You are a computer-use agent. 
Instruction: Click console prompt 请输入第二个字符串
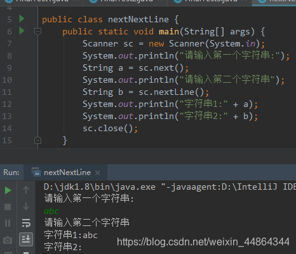87,223
